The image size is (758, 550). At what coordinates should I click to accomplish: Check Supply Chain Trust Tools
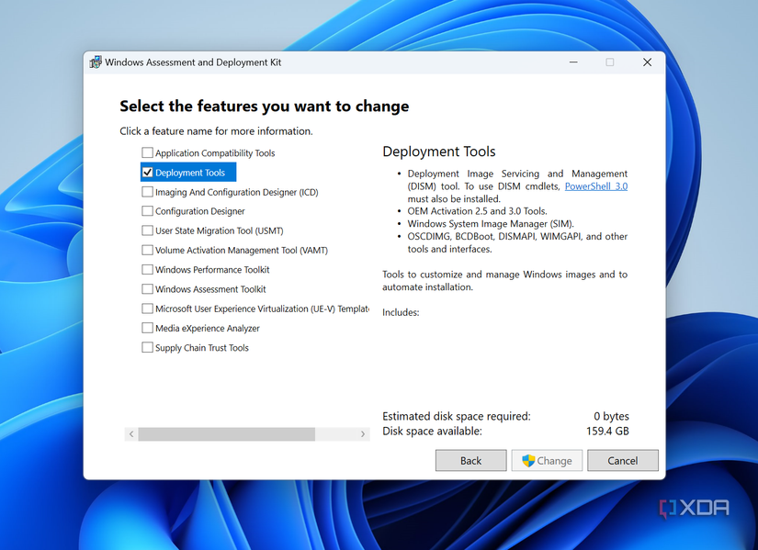point(147,347)
